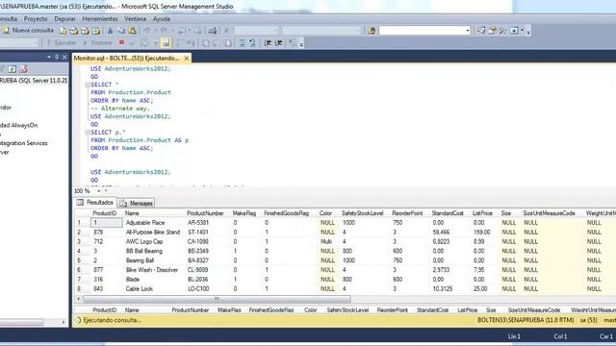The width and height of the screenshot is (616, 346).
Task: Open the SQL editor toolbar overflow options
Action: coord(301,43)
